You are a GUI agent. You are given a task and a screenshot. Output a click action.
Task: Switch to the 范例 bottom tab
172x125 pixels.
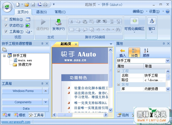coord(123,115)
